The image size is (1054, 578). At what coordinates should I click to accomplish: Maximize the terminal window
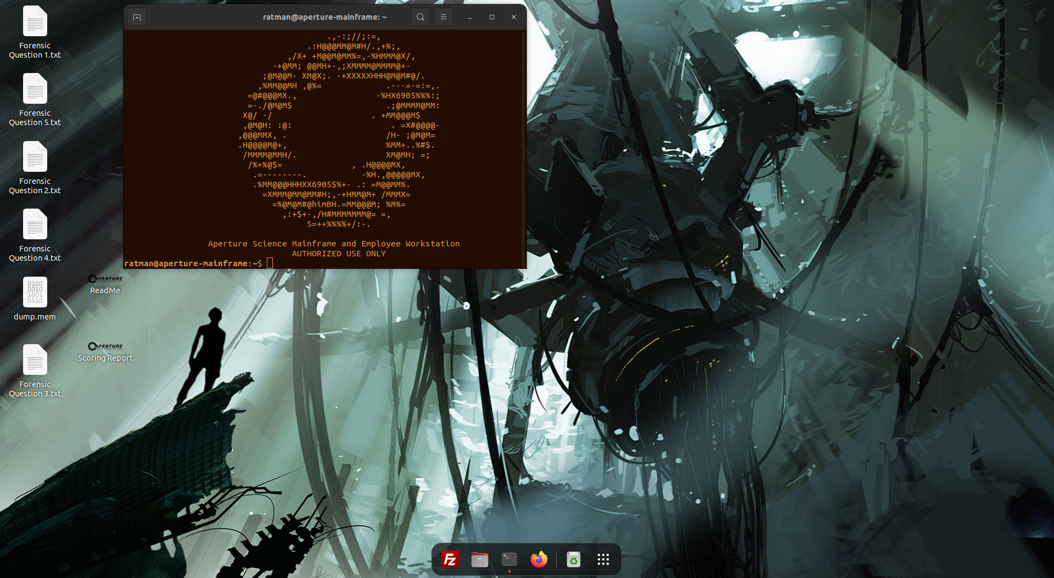coord(492,17)
